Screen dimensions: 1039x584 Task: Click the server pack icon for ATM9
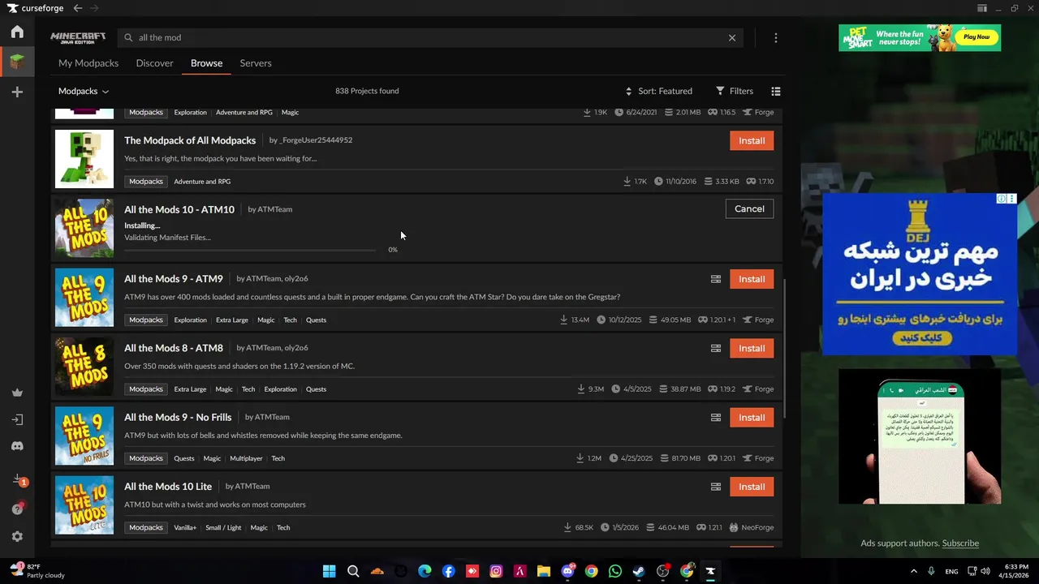coord(716,279)
